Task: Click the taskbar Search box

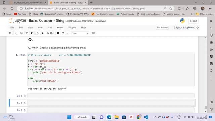Action: (x=82, y=117)
